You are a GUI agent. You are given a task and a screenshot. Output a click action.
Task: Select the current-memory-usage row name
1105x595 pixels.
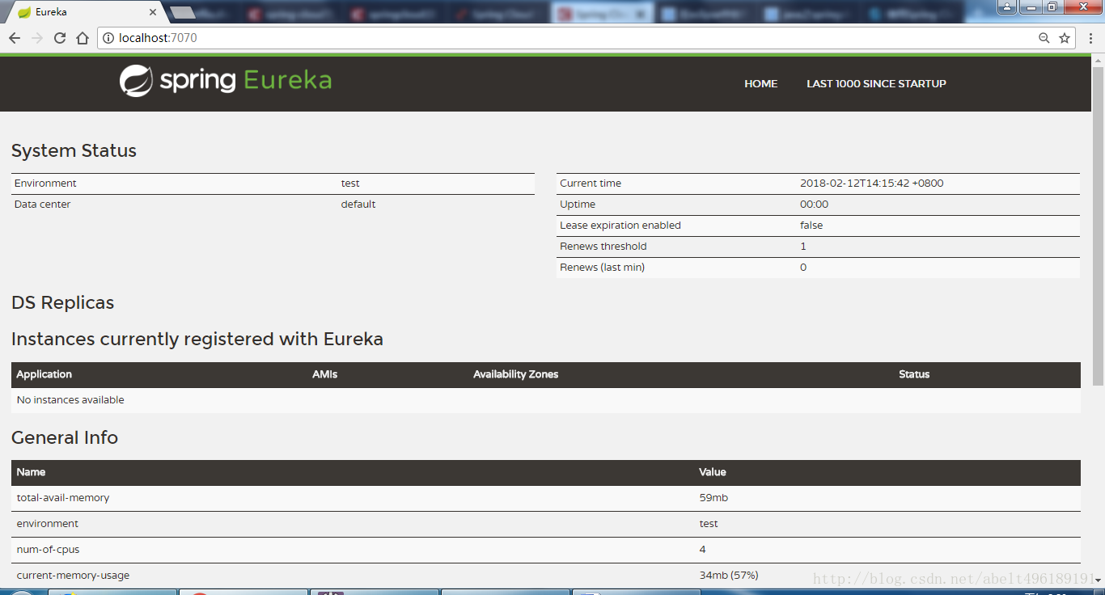click(x=73, y=576)
